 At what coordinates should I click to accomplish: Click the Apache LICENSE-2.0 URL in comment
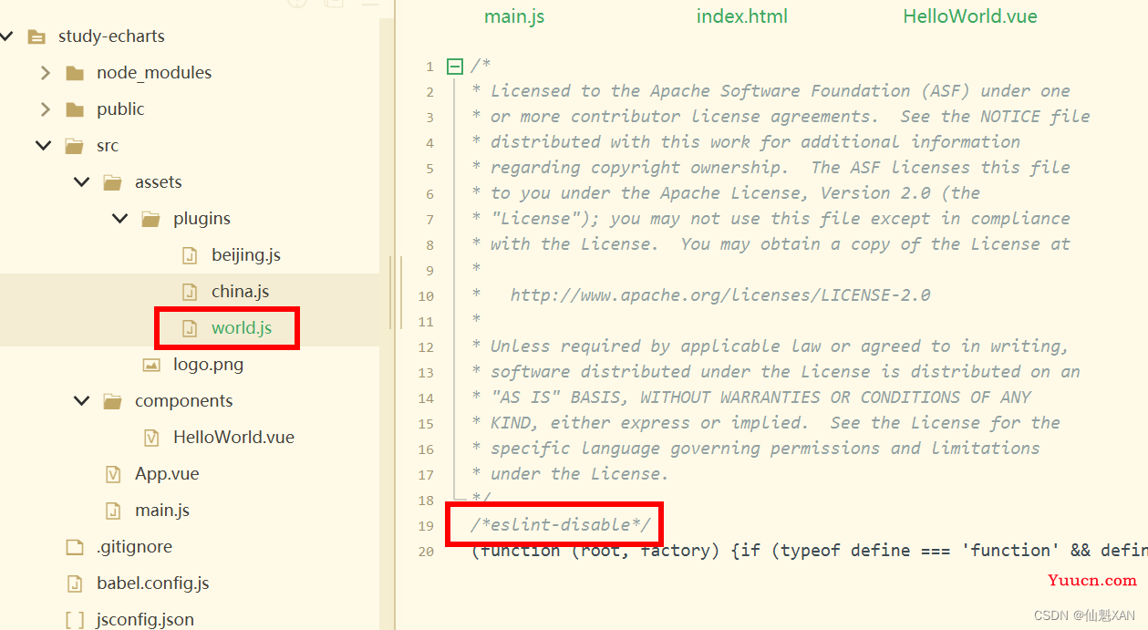[x=720, y=294]
